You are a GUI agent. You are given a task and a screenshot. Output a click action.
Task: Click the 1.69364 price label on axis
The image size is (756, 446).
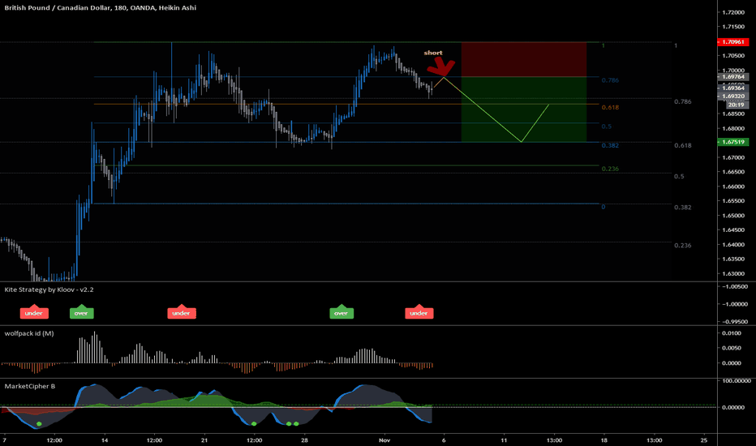tap(732, 88)
